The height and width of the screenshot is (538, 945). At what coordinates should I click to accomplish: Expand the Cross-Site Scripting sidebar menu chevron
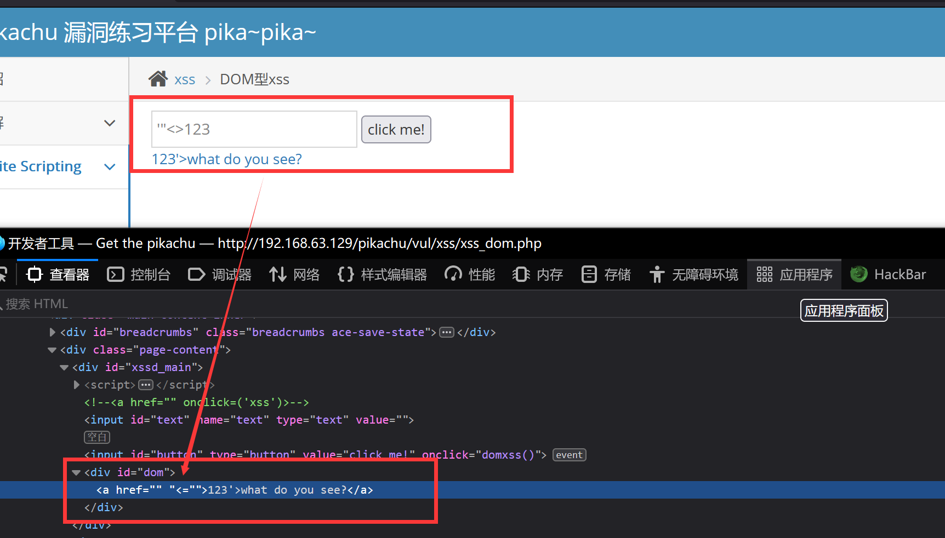(110, 166)
